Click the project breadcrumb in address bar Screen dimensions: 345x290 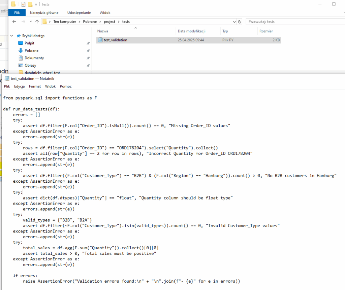pyautogui.click(x=109, y=22)
